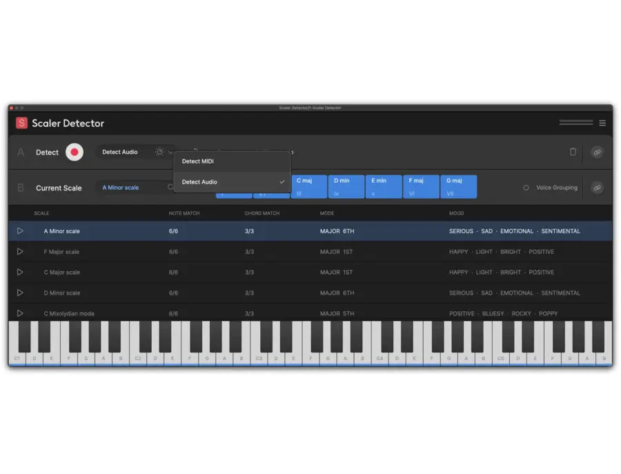
Task: Select the C Major scale row text
Action: [x=62, y=273]
